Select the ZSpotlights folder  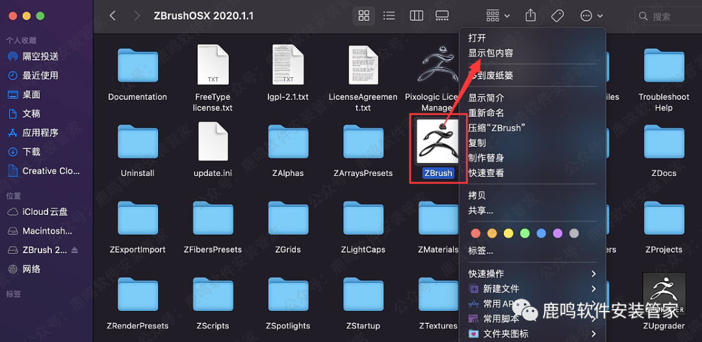288,295
